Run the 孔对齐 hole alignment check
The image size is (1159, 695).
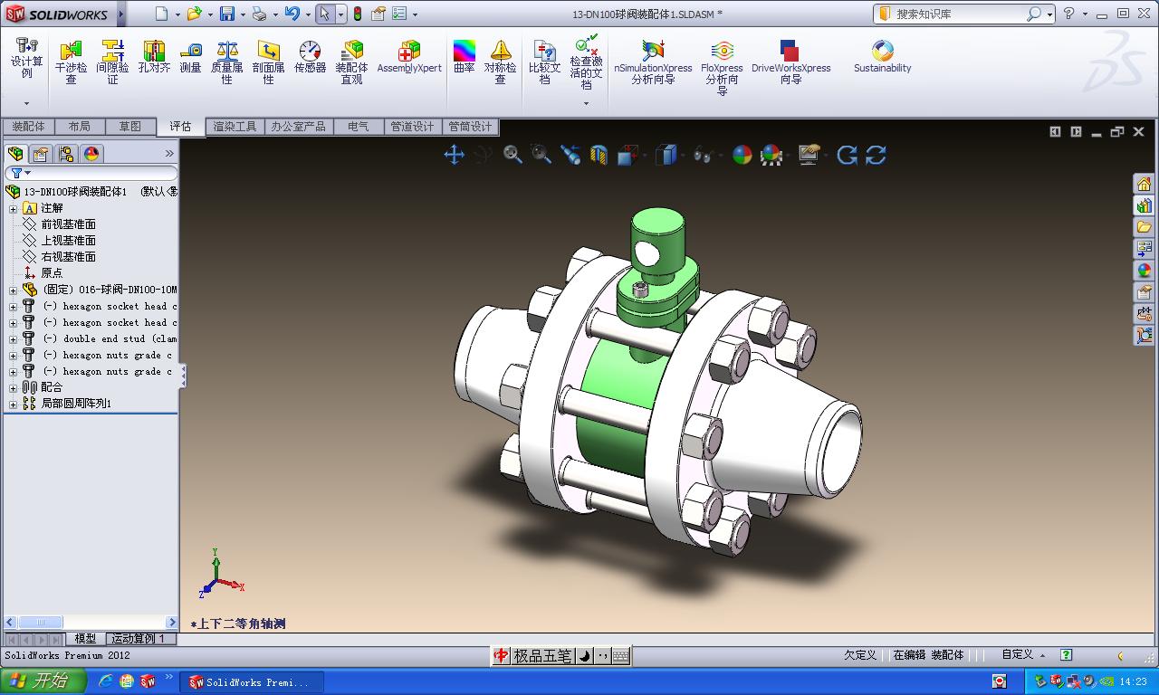[154, 56]
